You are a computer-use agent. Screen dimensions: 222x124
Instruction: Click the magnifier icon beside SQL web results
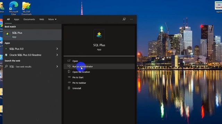(x=6, y=66)
